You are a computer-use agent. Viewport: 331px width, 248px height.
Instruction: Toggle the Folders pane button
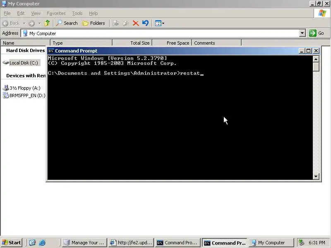94,23
